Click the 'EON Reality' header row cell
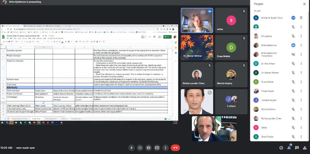This screenshot has height=154, width=310. coord(20,87)
